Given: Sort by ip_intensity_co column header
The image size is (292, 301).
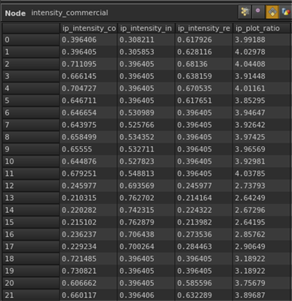Looking at the screenshot, I should pos(88,29).
